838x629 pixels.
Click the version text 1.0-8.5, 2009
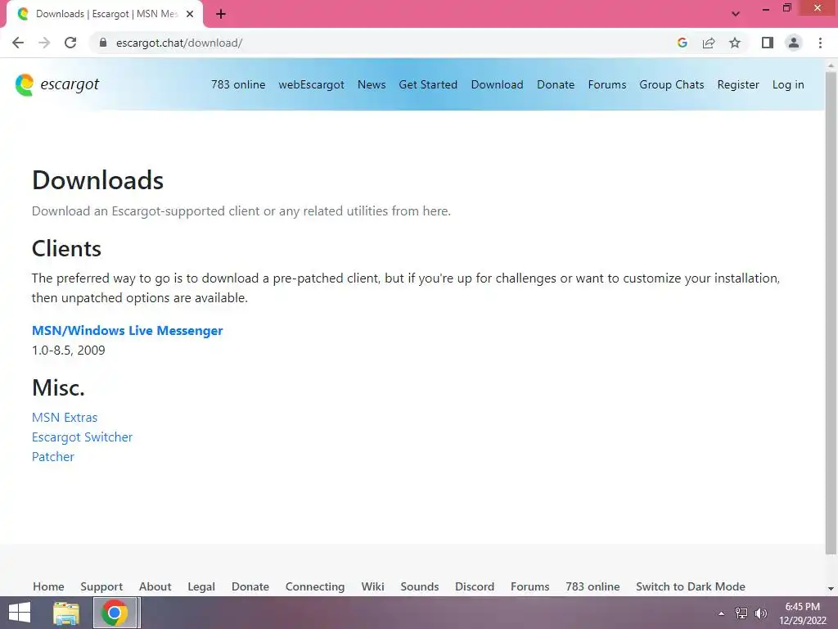(69, 351)
